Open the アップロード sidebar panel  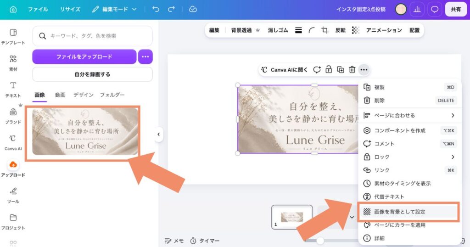point(13,168)
